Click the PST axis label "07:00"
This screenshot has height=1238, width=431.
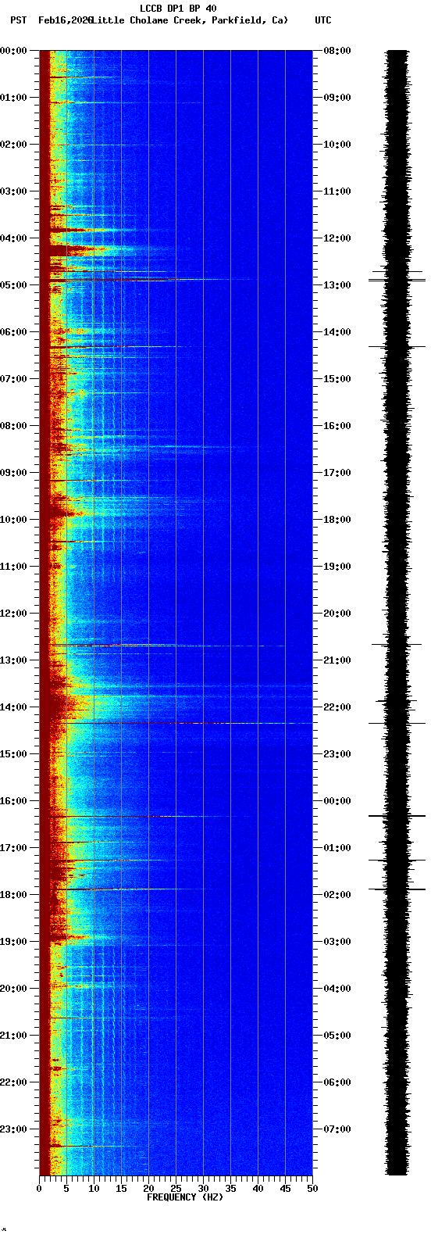point(13,379)
